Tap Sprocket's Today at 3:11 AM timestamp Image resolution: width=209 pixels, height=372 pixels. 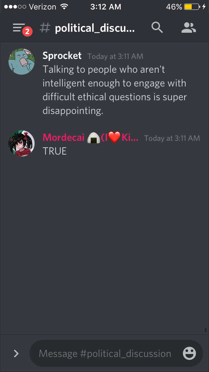pyautogui.click(x=115, y=56)
